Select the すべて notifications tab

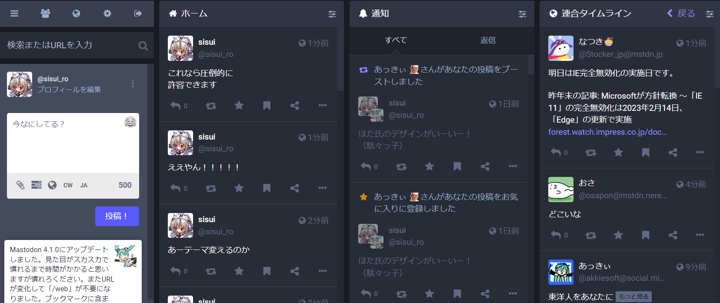(396, 40)
